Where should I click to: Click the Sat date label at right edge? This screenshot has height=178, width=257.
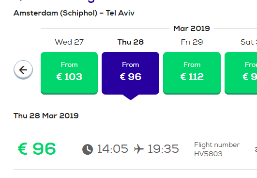[249, 42]
